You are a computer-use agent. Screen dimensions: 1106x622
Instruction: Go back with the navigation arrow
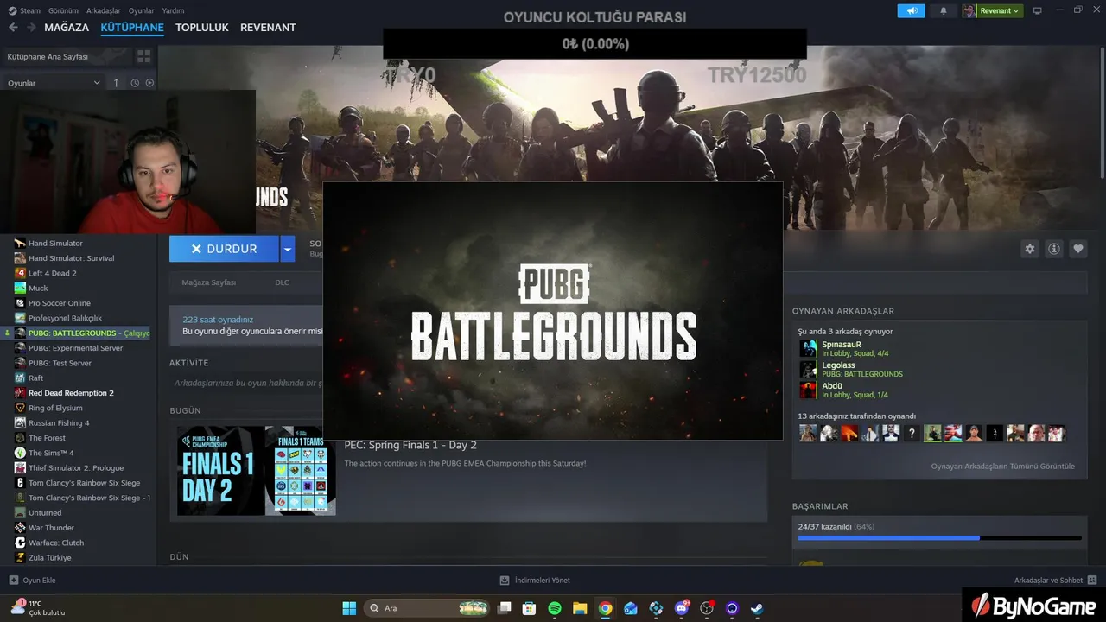13,28
